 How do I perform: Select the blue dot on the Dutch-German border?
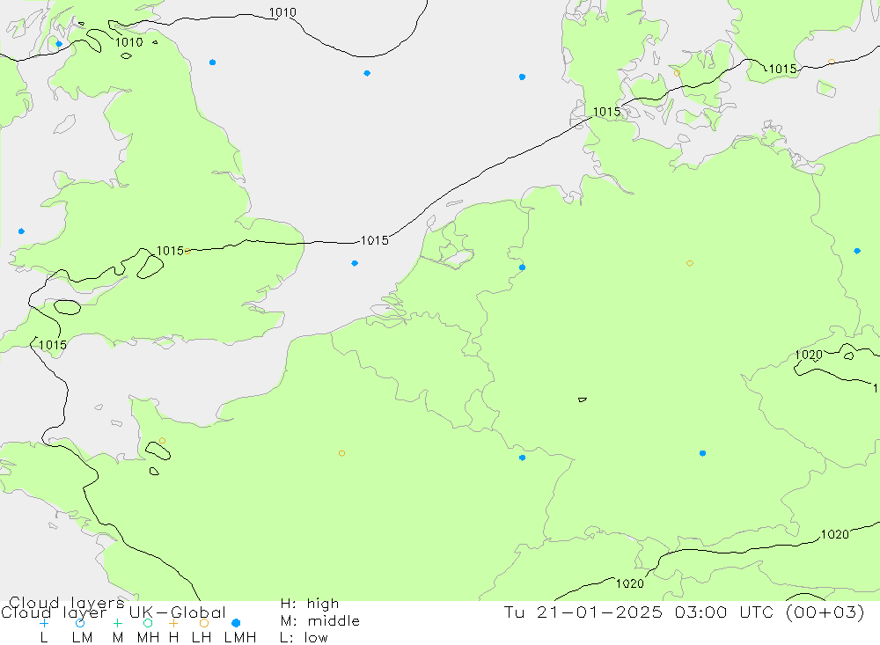click(522, 268)
